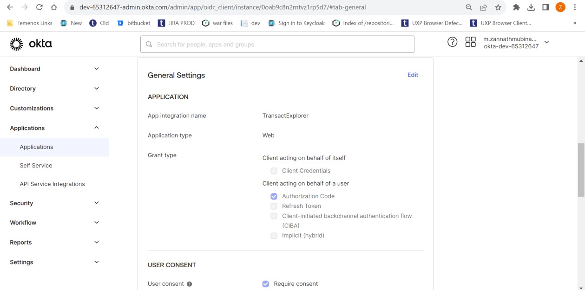This screenshot has height=290, width=585.
Task: Reload the page with browser refresh icon
Action: tap(39, 7)
